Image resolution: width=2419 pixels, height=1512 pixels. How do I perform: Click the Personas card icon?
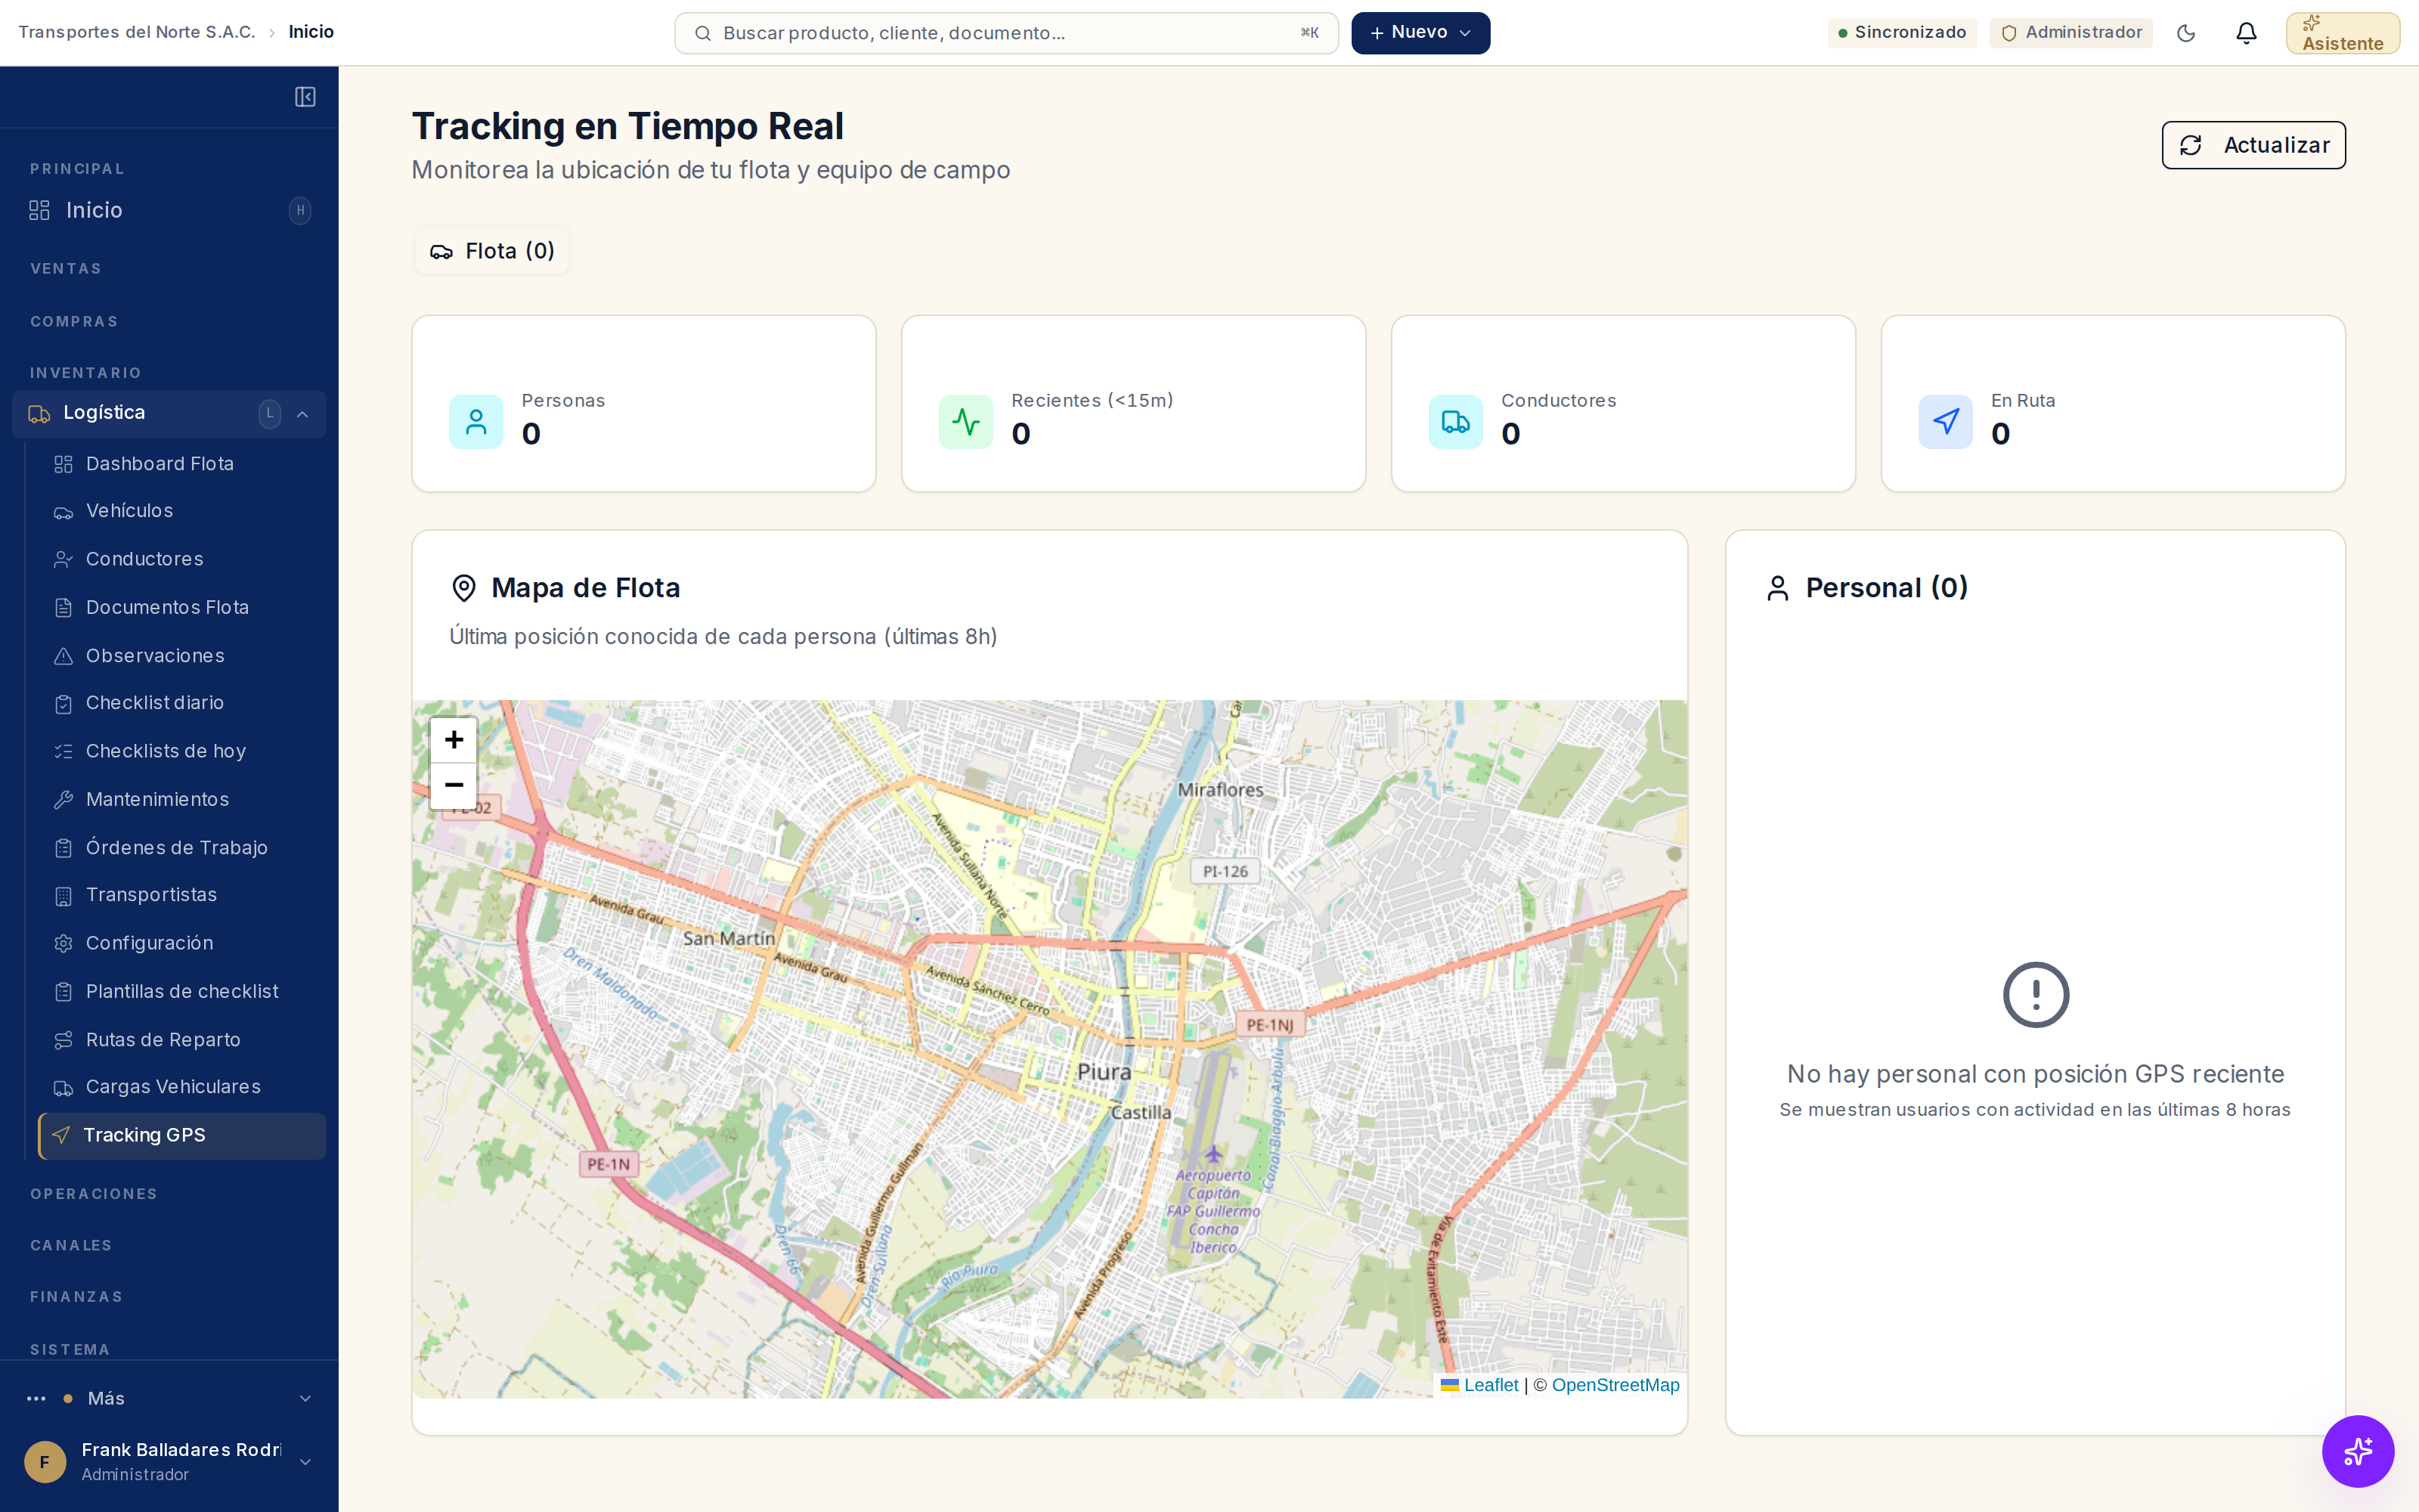tap(475, 422)
